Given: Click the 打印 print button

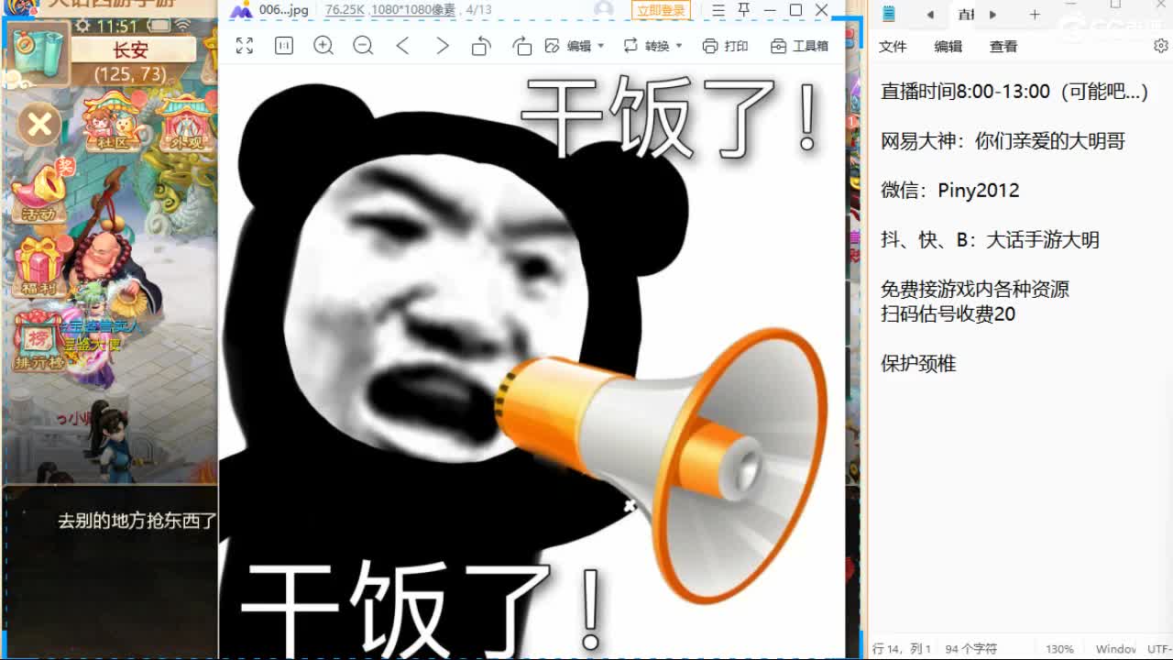Looking at the screenshot, I should 725,46.
